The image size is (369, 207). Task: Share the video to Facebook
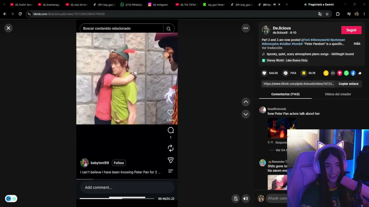pyautogui.click(x=353, y=73)
